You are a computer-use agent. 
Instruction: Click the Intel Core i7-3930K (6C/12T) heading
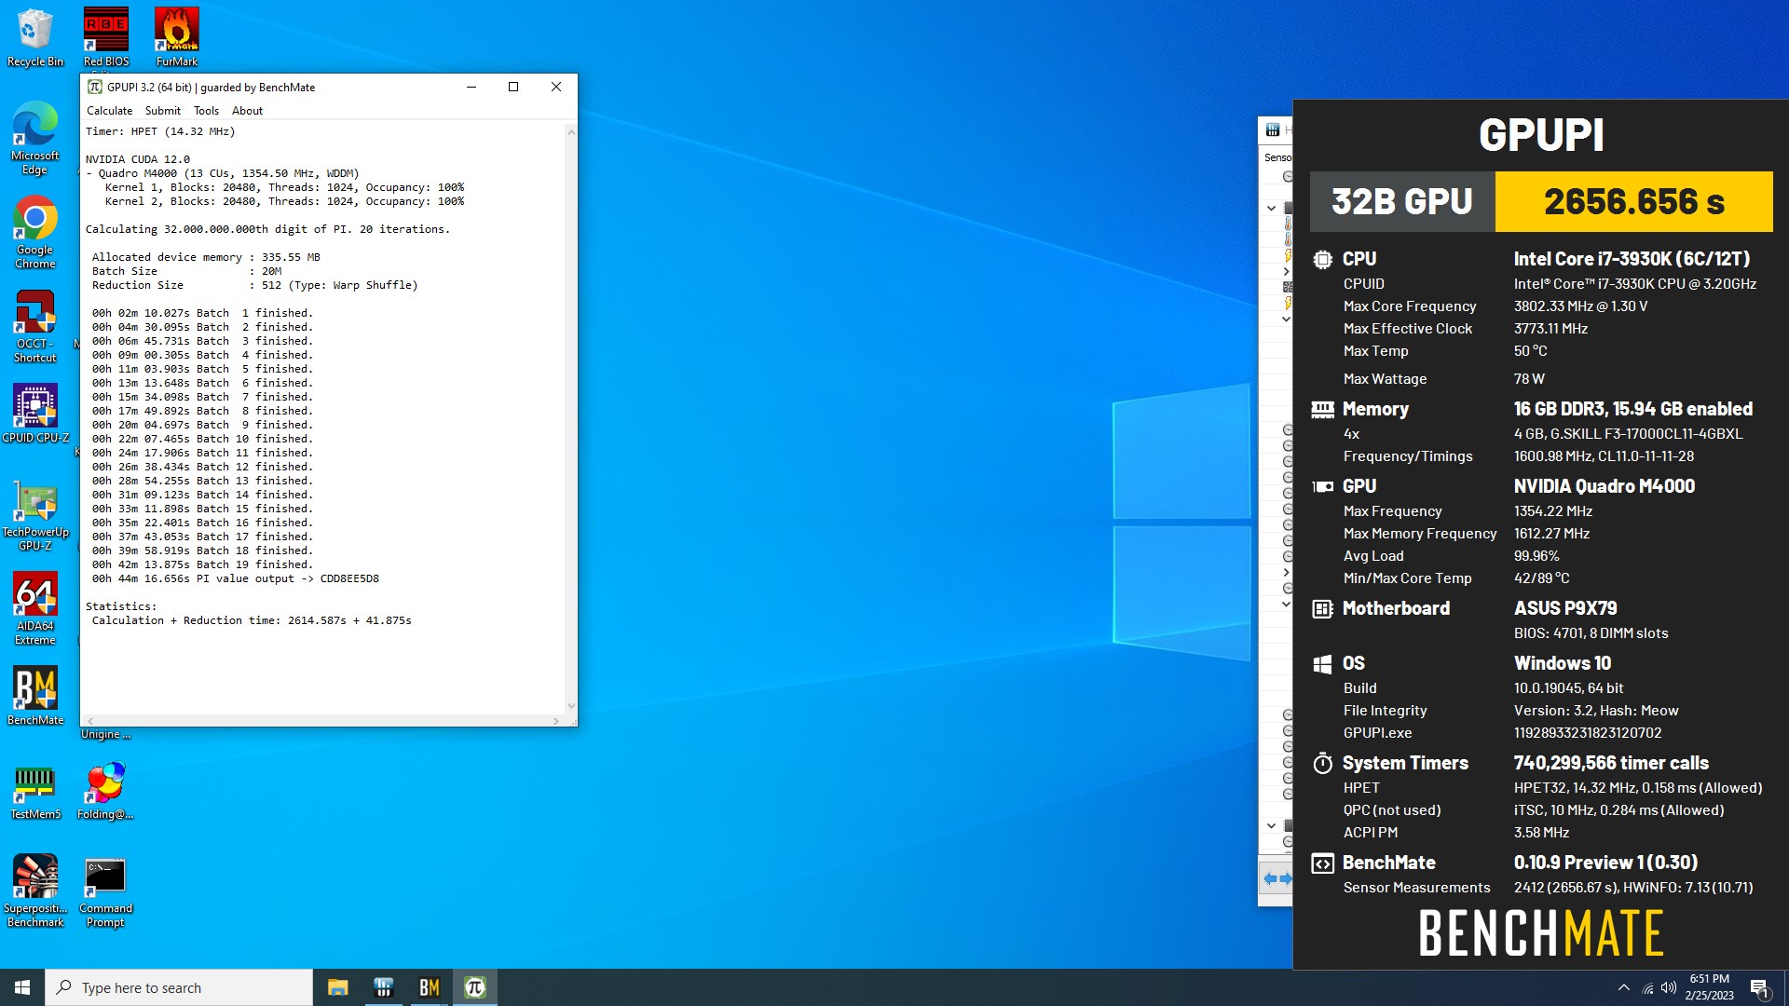point(1632,259)
